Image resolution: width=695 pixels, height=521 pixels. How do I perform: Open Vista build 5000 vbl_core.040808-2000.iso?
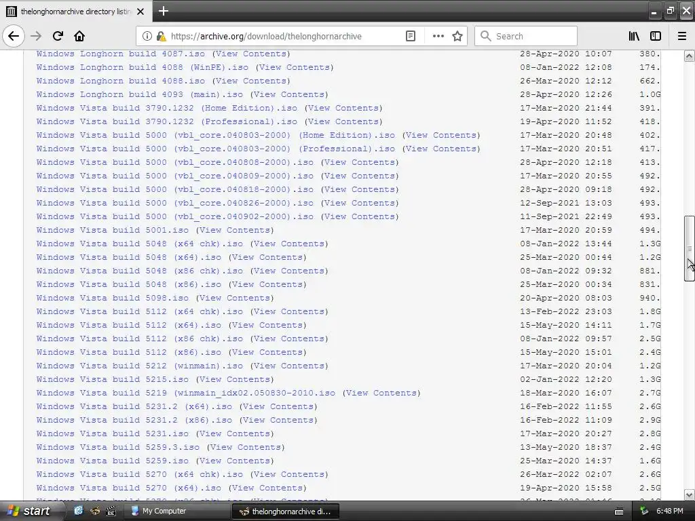(x=174, y=162)
